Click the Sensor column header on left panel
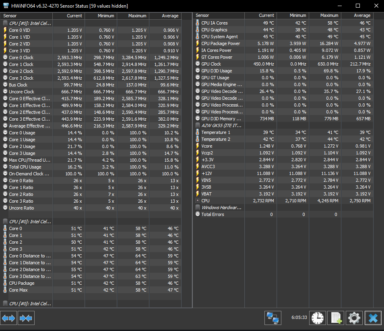 pyautogui.click(x=10, y=16)
